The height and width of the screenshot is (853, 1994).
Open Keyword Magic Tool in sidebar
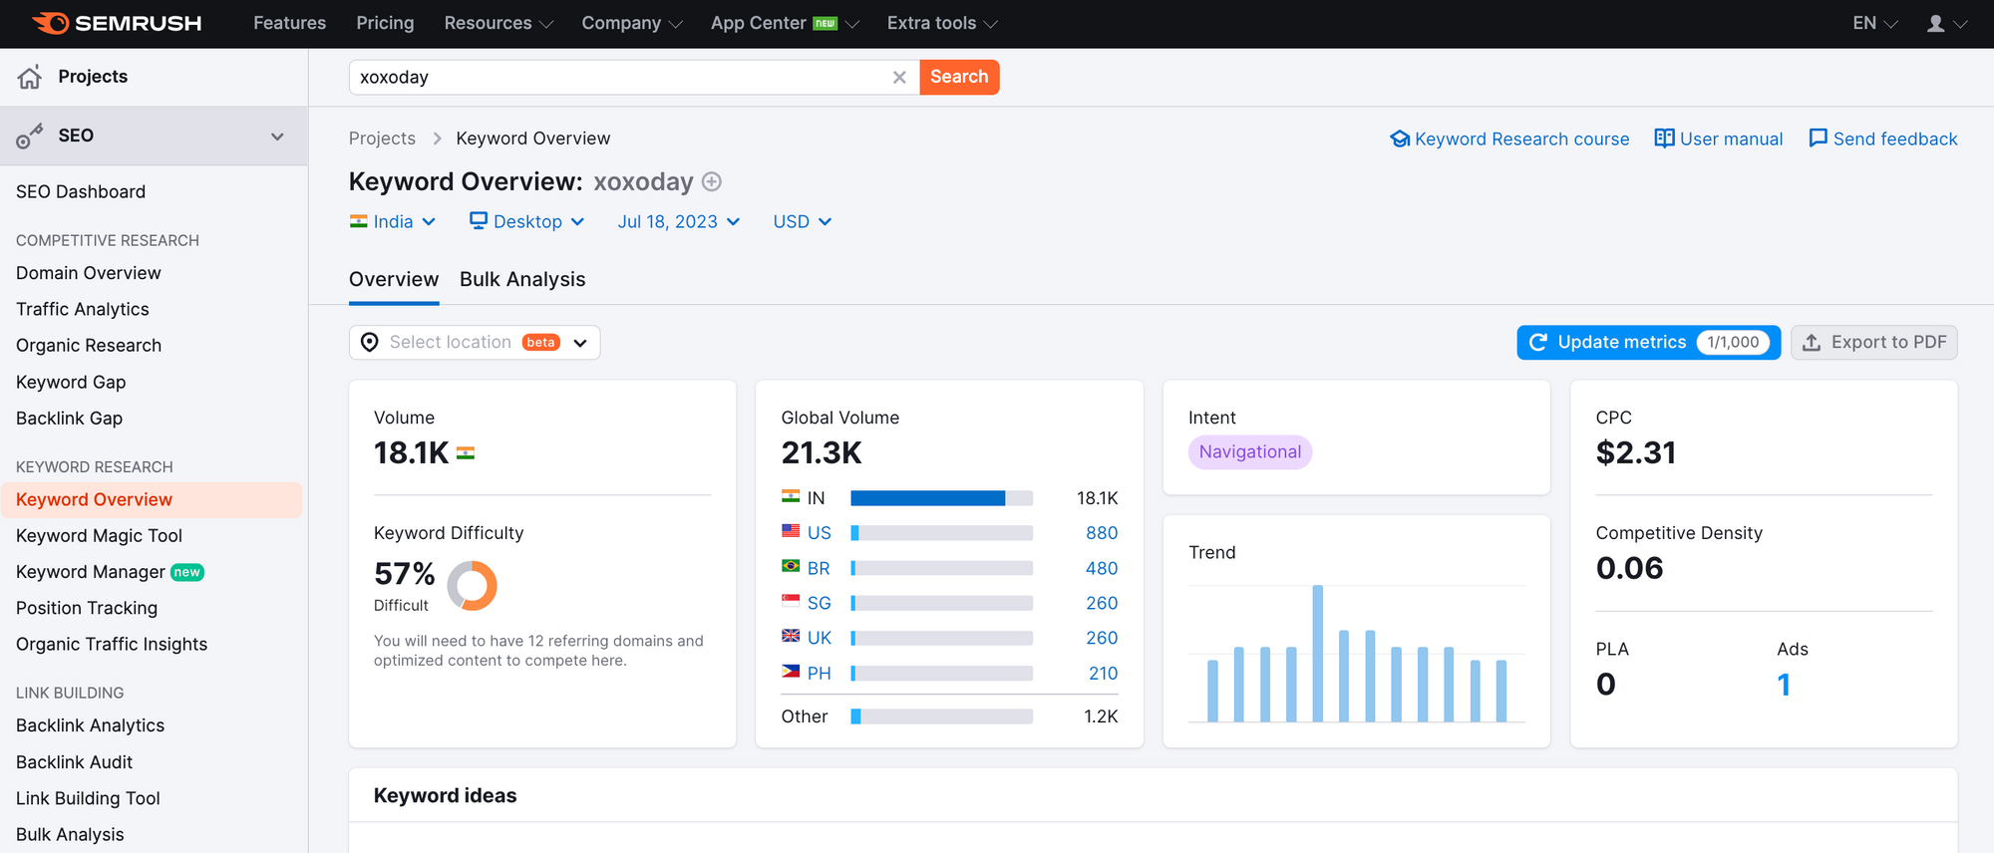pos(99,536)
